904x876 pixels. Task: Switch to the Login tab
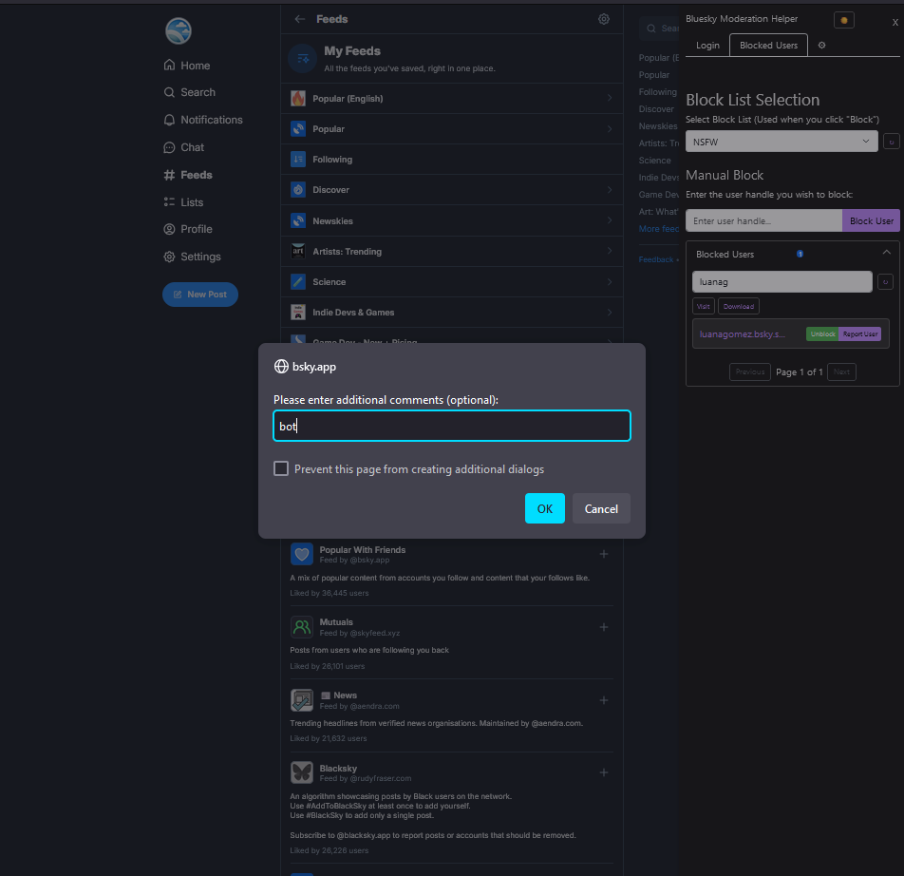707,46
